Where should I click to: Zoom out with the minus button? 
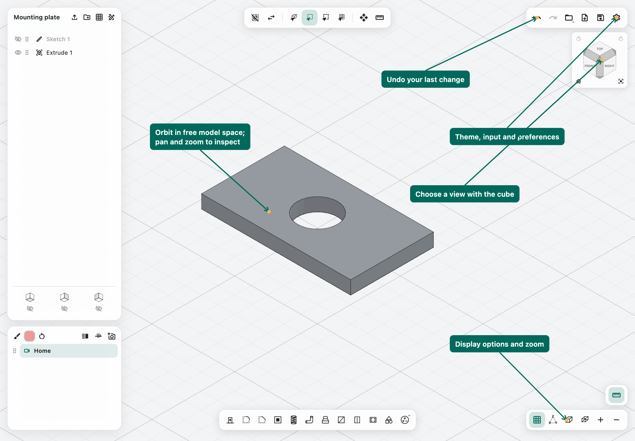click(x=616, y=420)
